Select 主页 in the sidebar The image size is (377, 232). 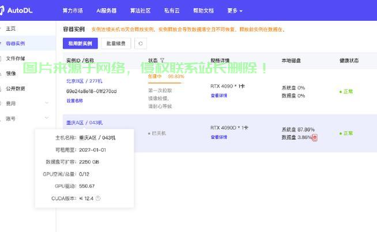[x=10, y=28]
